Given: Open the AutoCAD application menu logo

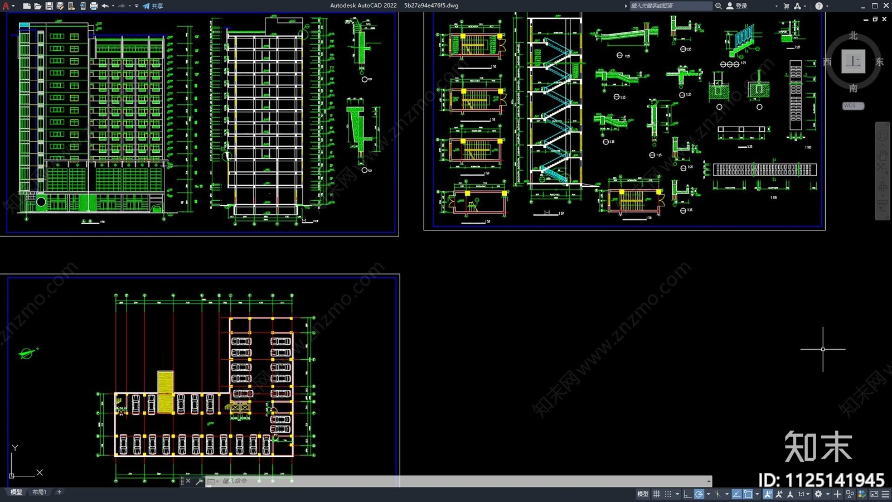Looking at the screenshot, I should pos(6,6).
